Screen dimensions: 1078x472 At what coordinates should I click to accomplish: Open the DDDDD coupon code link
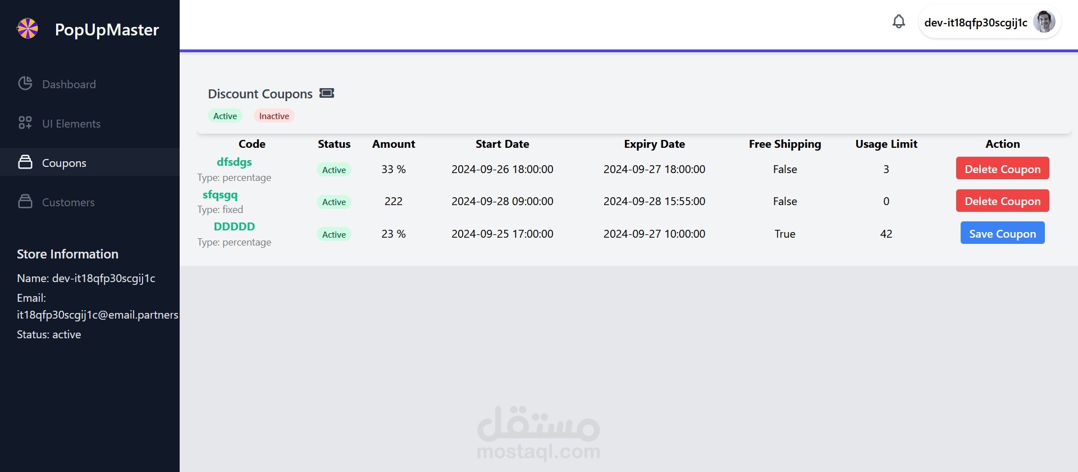[234, 226]
